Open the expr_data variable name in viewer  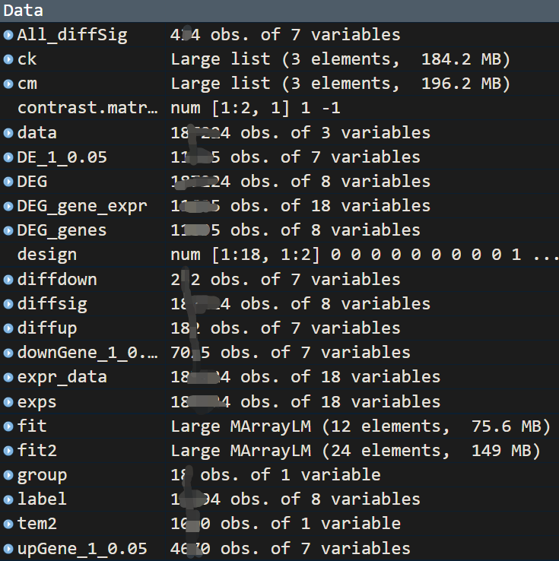click(62, 377)
